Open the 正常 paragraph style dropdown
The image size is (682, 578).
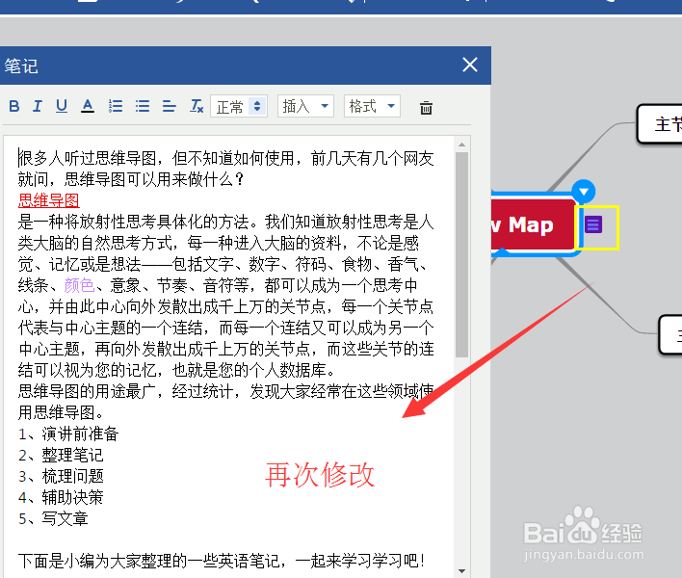pyautogui.click(x=239, y=106)
